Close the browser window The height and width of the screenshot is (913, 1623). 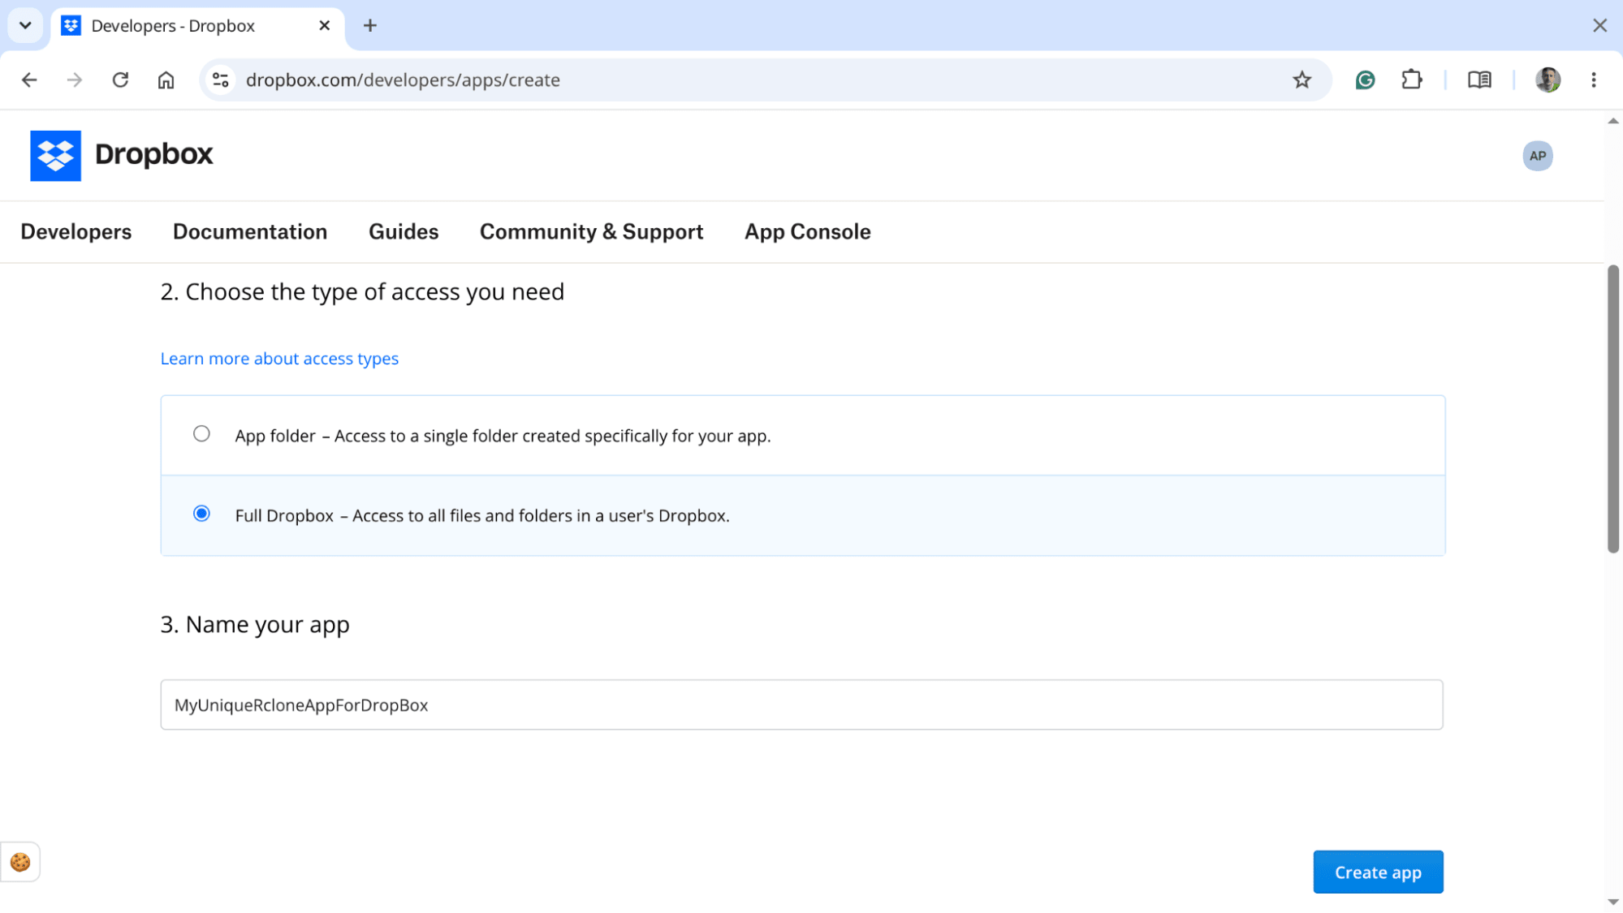[1599, 26]
